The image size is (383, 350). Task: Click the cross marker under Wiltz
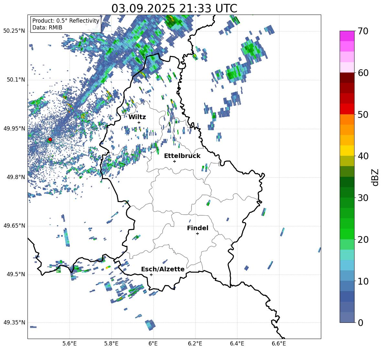coord(139,122)
